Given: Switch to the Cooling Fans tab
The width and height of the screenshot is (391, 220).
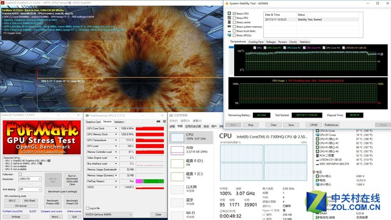Looking at the screenshot, I should click(256, 42).
